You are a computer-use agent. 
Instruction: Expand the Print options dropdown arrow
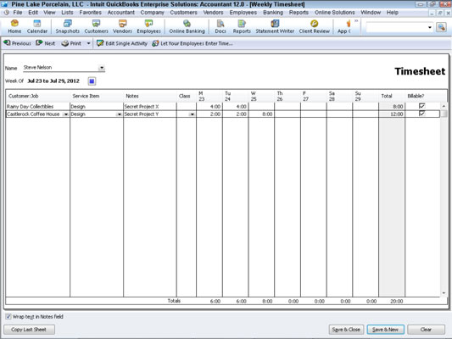(x=88, y=43)
